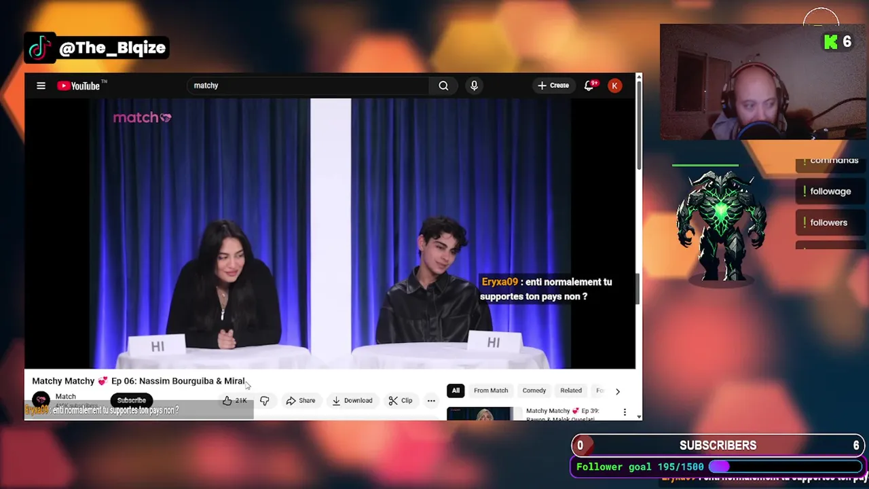Screen dimensions: 869x489
Task: Open the 'Match' channel name link
Action: pyautogui.click(x=65, y=396)
